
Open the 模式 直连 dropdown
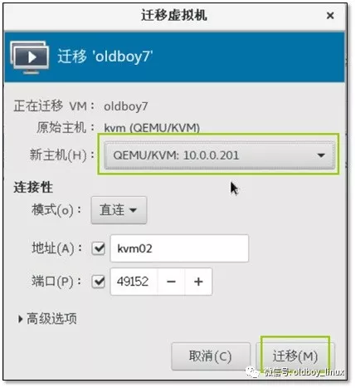[119, 210]
